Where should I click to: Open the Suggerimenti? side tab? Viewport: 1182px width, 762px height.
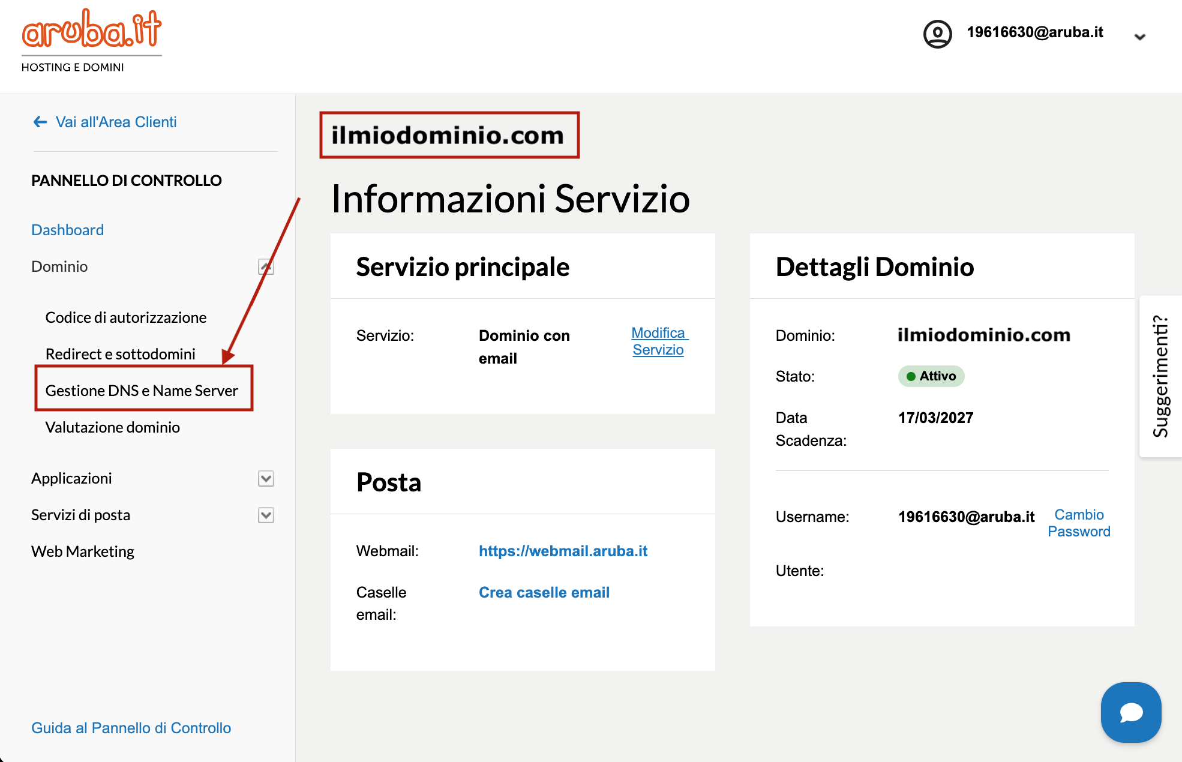pyautogui.click(x=1161, y=376)
